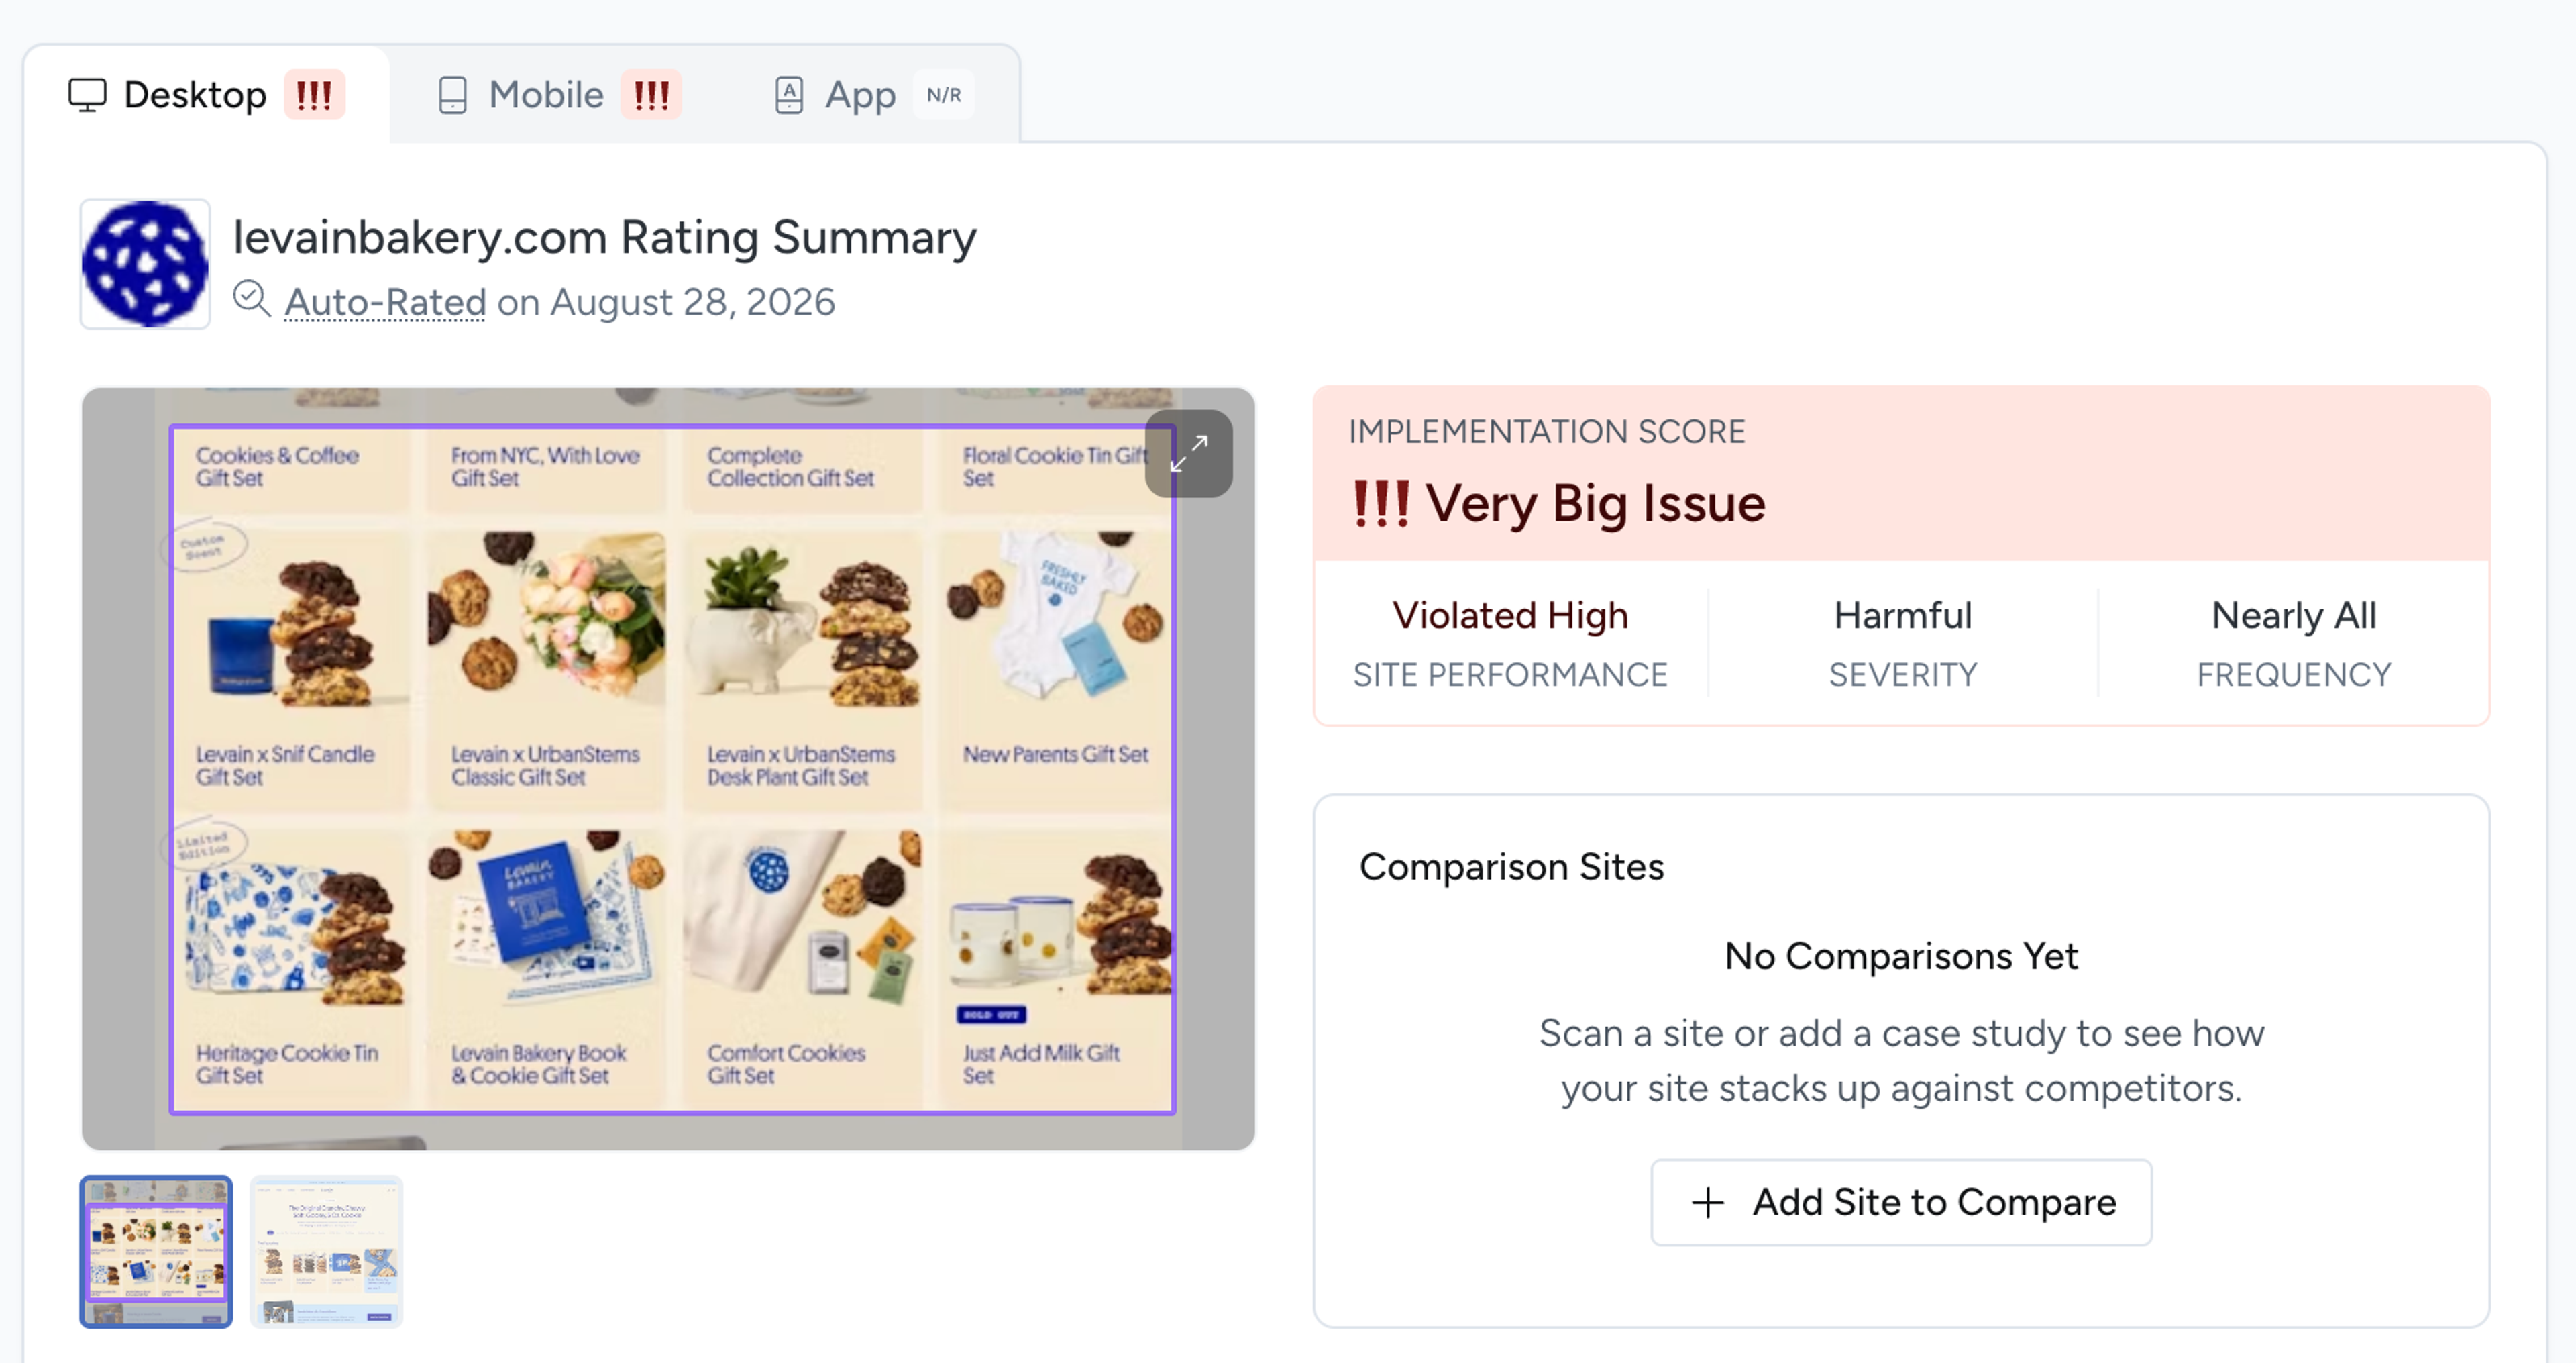Click the desktop monitor icon

click(87, 95)
